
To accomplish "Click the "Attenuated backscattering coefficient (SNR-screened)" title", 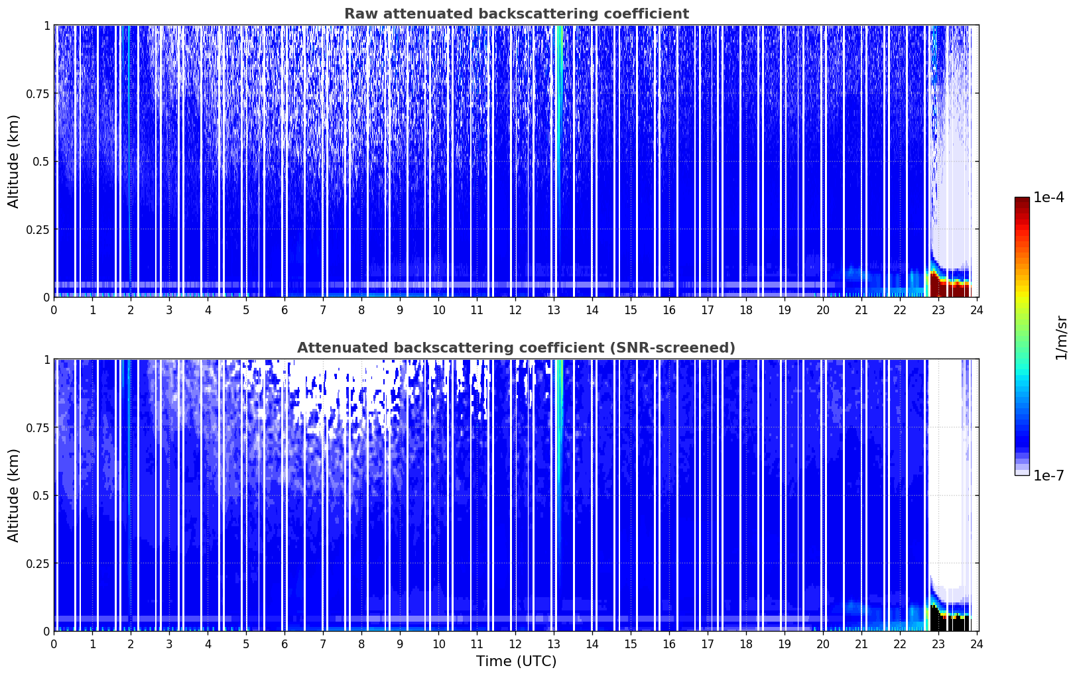I will [516, 348].
